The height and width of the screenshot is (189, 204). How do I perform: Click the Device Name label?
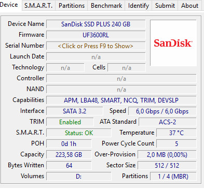pyautogui.click(x=26, y=24)
